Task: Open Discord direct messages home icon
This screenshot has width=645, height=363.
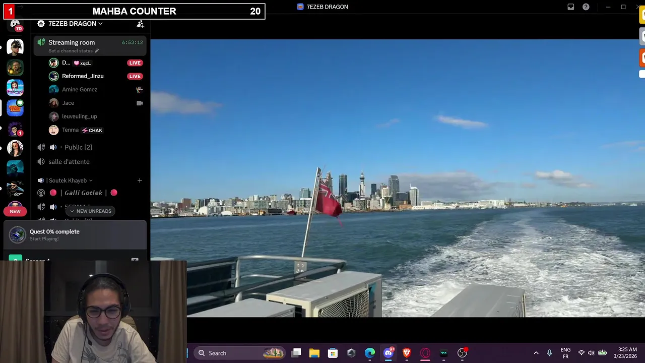Action: tap(15, 24)
